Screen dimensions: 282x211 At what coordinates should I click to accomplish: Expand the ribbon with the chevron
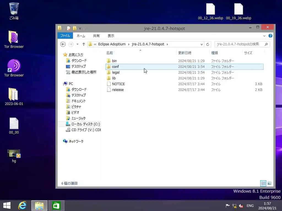tap(264, 36)
